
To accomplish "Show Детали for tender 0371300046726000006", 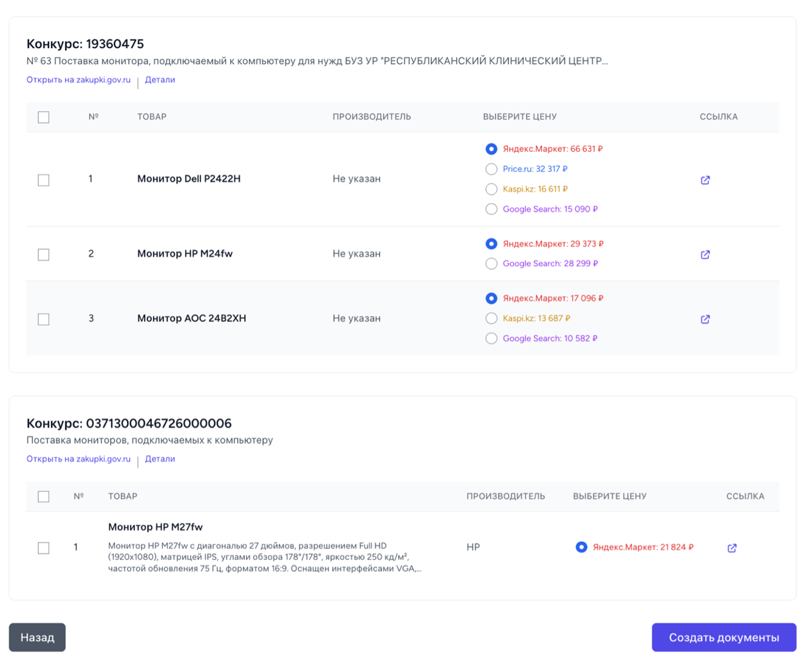I will tap(160, 459).
